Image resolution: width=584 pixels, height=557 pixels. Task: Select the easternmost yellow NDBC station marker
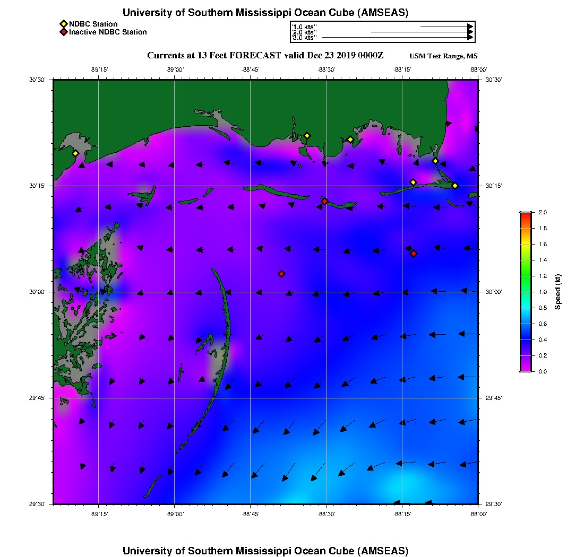(455, 186)
